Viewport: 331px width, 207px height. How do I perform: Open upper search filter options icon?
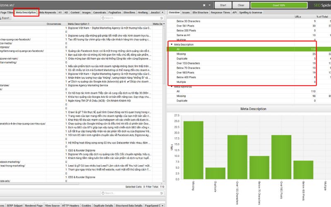pyautogui.click(x=162, y=18)
